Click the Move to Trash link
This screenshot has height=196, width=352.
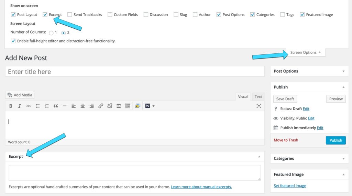(x=286, y=140)
